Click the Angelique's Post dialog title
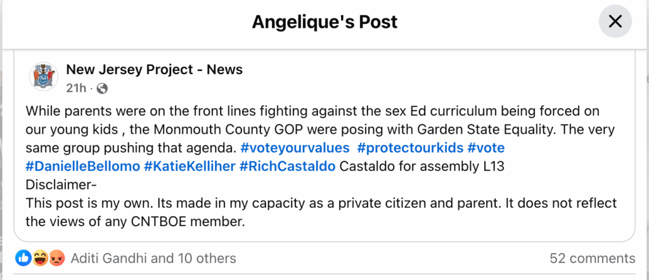The height and width of the screenshot is (280, 649). pyautogui.click(x=325, y=22)
